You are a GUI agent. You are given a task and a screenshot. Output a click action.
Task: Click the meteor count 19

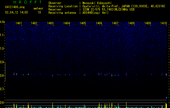(39, 12)
